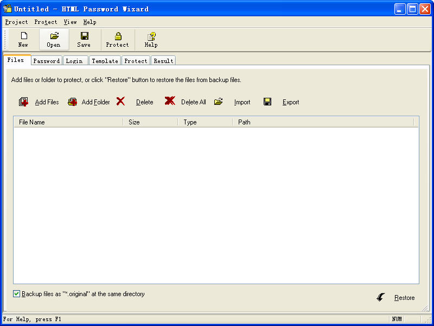Image resolution: width=434 pixels, height=326 pixels.
Task: Close the HTML Password Wizard window
Action: tap(425, 9)
